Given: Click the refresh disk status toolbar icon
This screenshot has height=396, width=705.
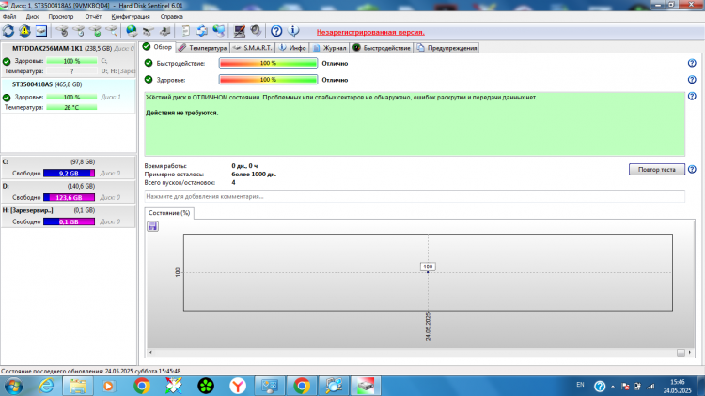Looking at the screenshot, I should [x=8, y=31].
